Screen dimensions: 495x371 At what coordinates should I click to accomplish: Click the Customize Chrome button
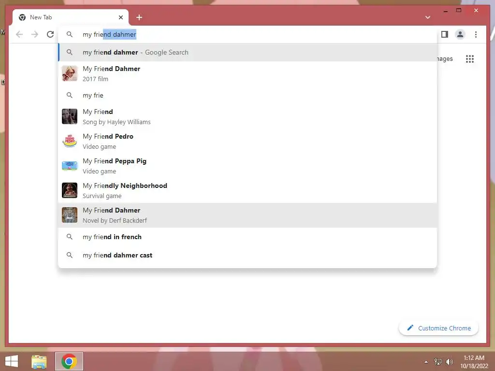(438, 328)
